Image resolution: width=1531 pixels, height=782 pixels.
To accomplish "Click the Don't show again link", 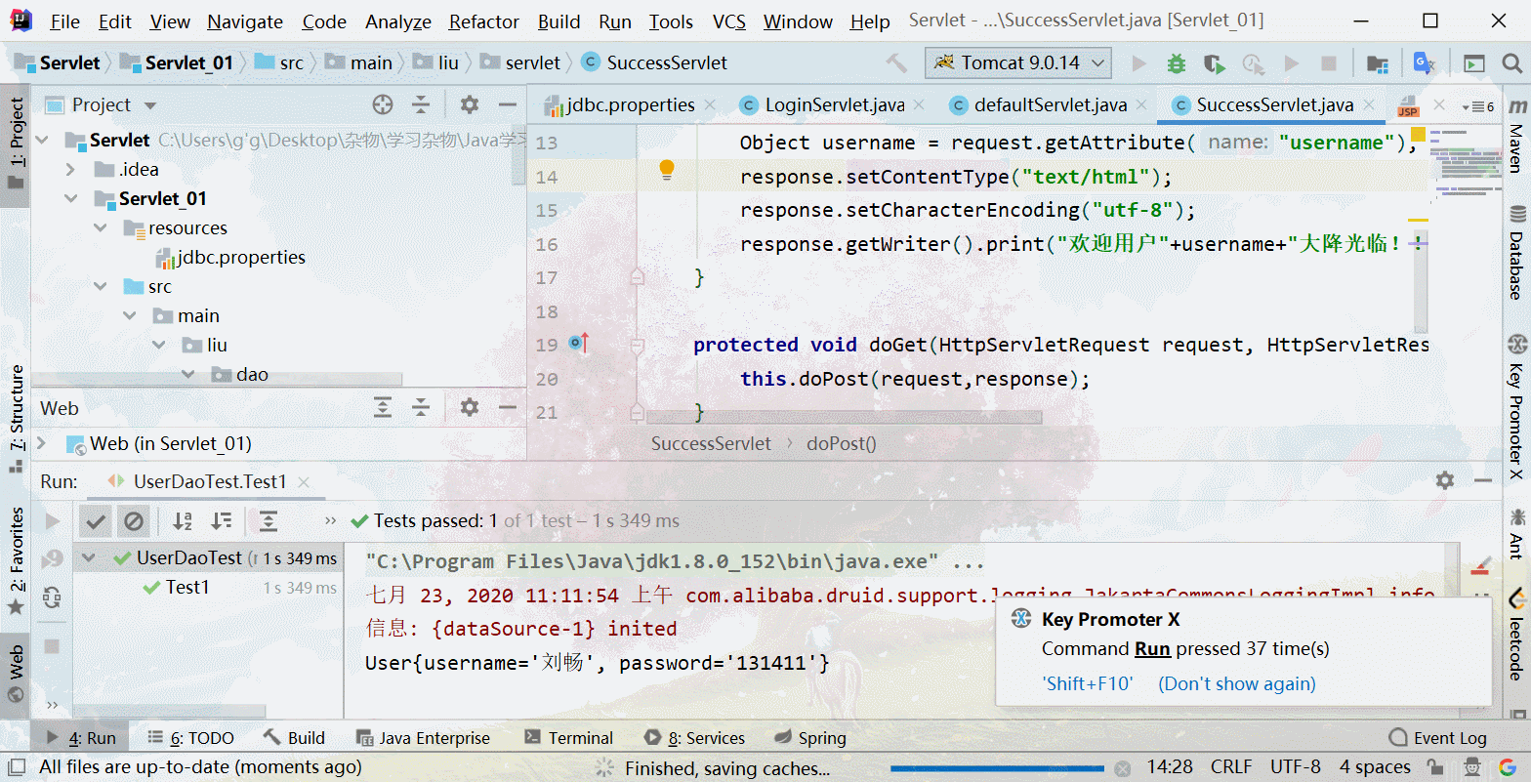I will pyautogui.click(x=1237, y=684).
